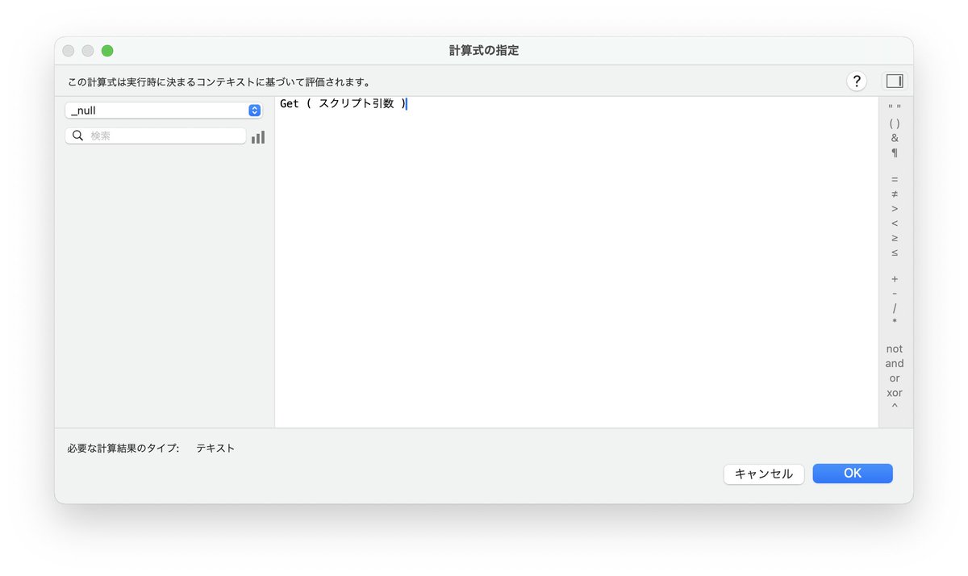Insert the greater-or-equal ≥ operator
968x576 pixels.
point(895,238)
